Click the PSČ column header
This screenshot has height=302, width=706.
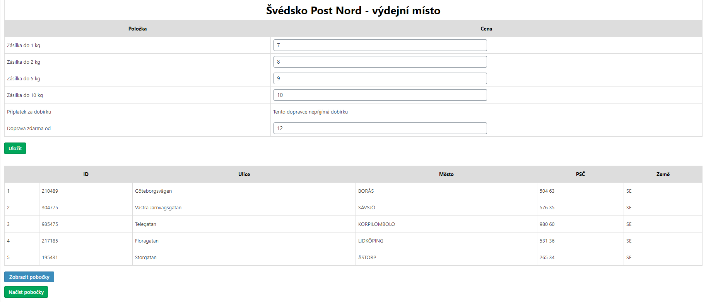(580, 174)
